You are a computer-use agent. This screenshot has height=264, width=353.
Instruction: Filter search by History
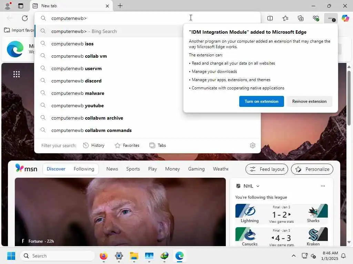[94, 145]
